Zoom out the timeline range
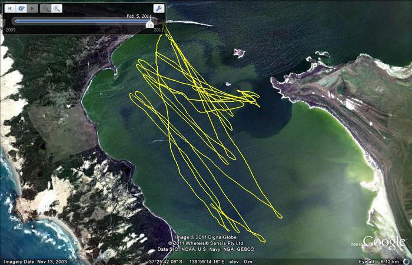Viewport: 412px width, 265px height. [x=45, y=8]
